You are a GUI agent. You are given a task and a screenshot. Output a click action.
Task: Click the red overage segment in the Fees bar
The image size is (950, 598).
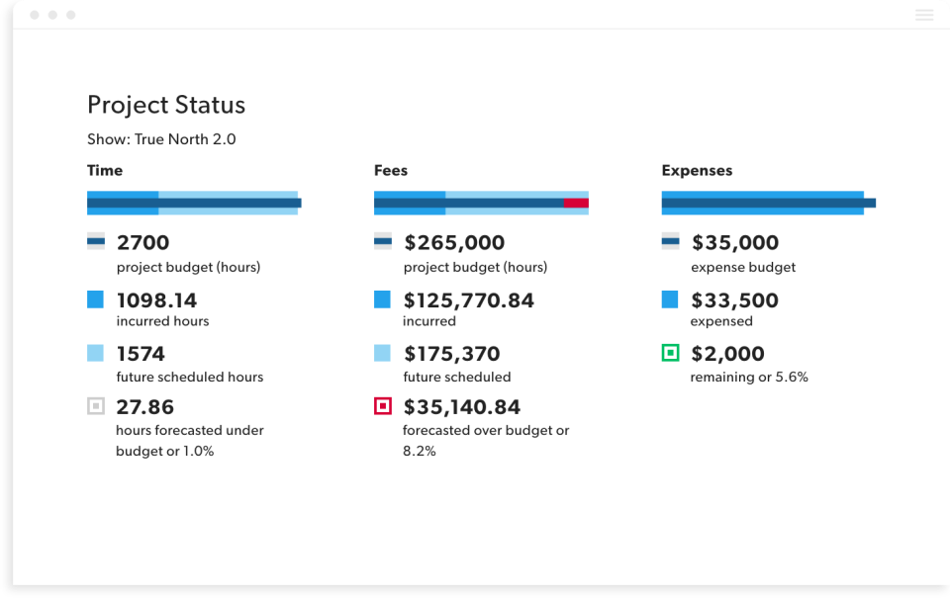tap(577, 202)
